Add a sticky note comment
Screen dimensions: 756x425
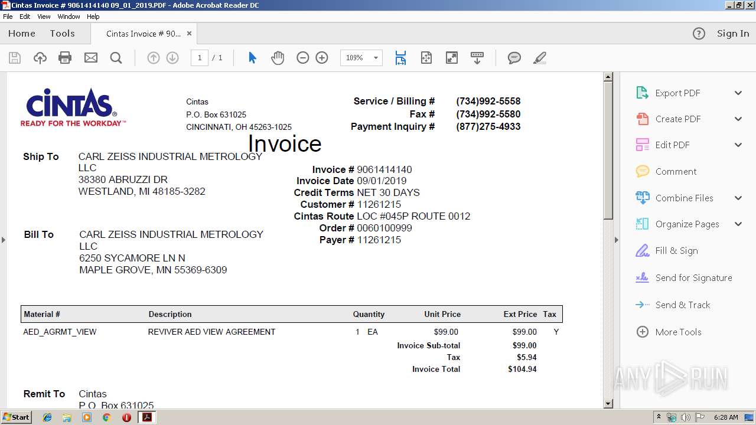coord(514,58)
